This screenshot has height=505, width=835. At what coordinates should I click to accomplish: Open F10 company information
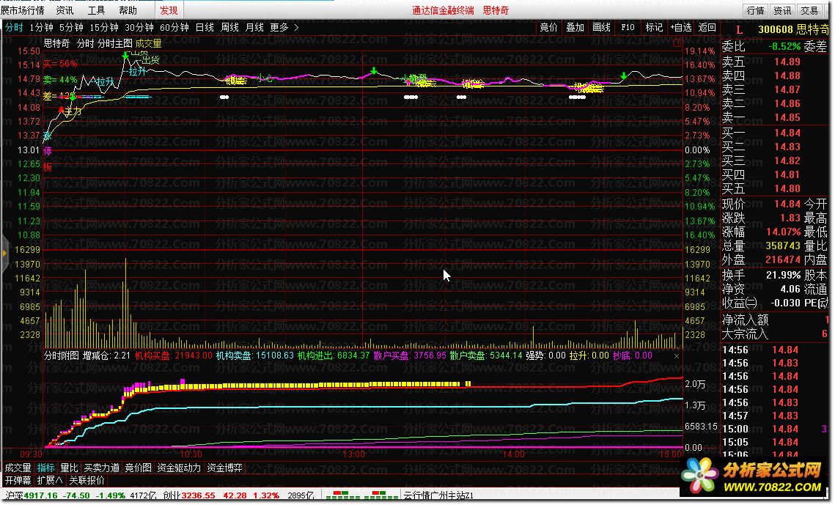(628, 27)
